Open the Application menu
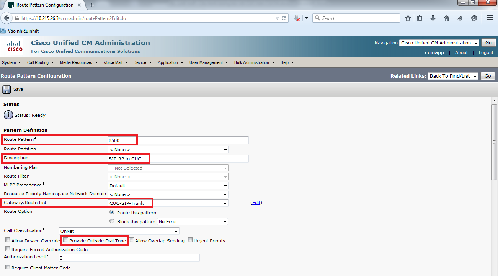 (170, 62)
